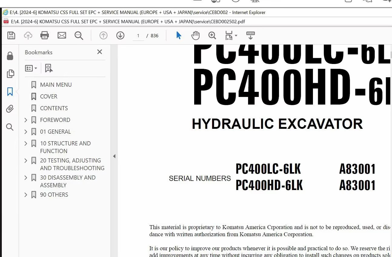Viewport: 392px width, 257px height.
Task: Click the page number input field
Action: tap(138, 36)
